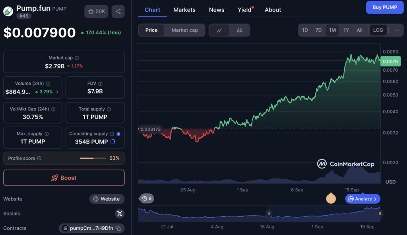Switch to line chart view icon
407x235 pixels.
coord(219,30)
